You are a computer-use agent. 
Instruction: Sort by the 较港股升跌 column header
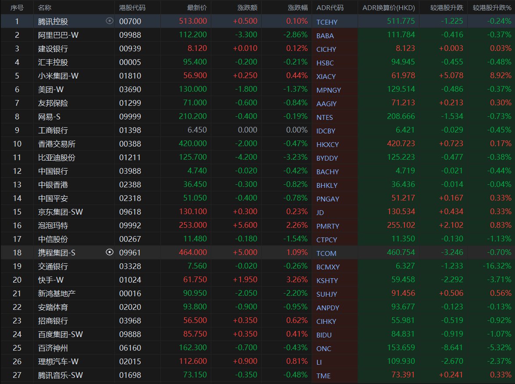tap(447, 7)
